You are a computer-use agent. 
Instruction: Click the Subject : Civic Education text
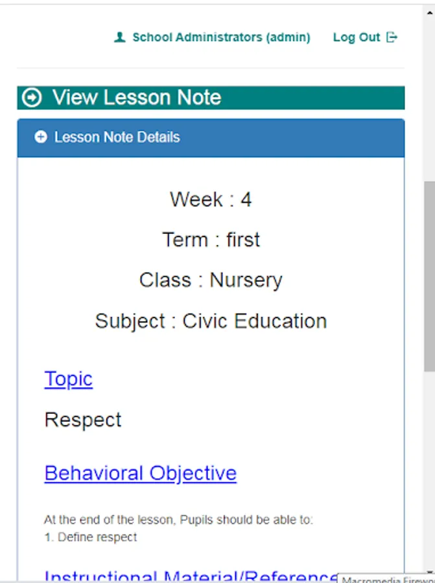[211, 321]
